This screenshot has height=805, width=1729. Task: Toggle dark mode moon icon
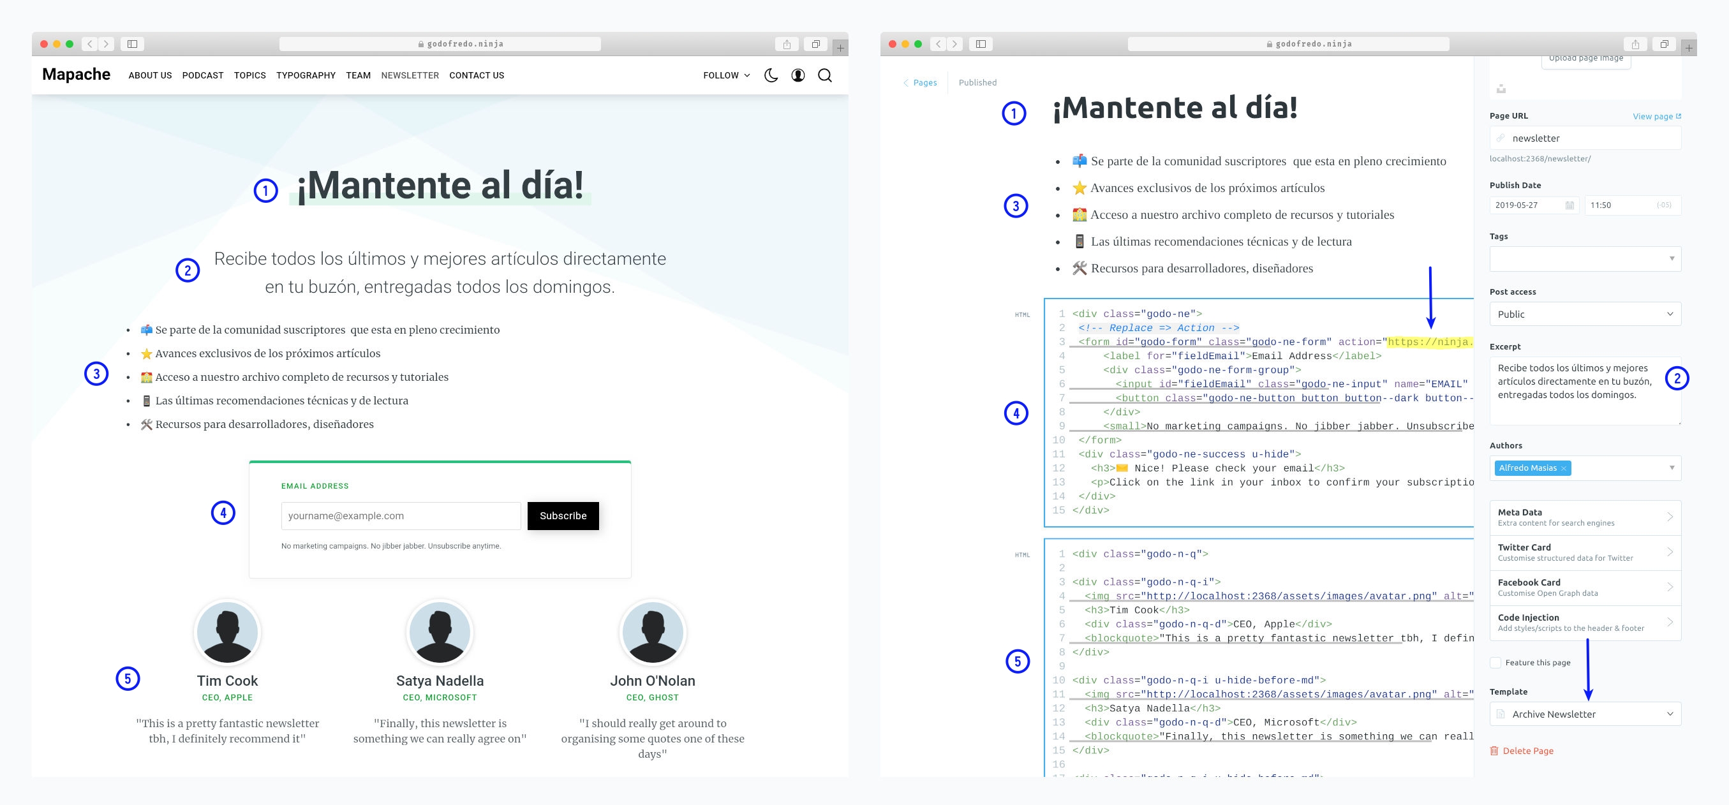click(771, 76)
